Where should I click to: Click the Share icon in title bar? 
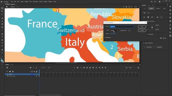point(152,2)
